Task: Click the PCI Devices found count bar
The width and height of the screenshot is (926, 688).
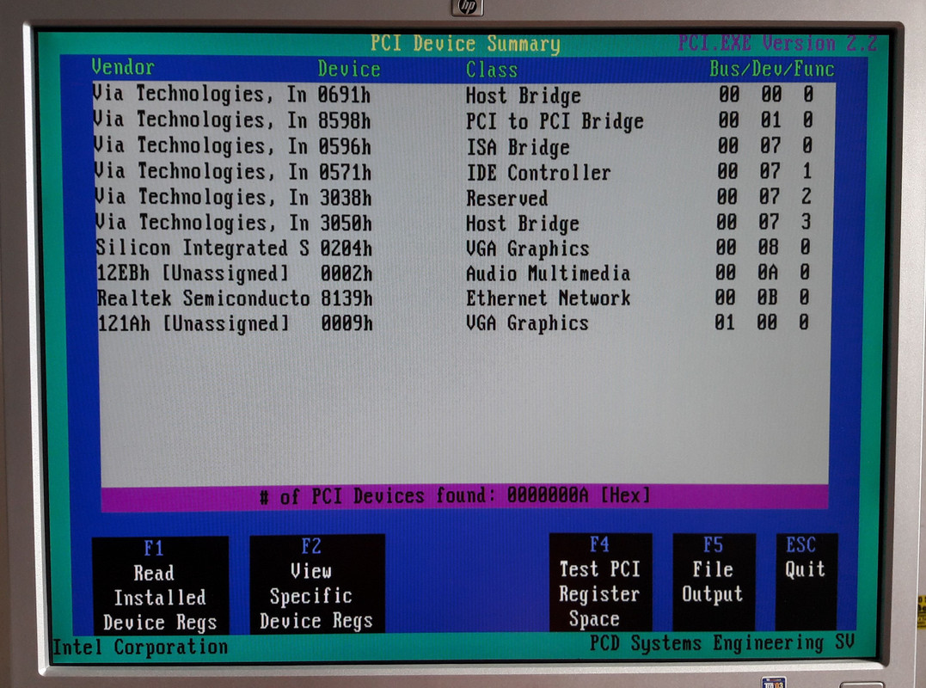Action: [x=464, y=496]
